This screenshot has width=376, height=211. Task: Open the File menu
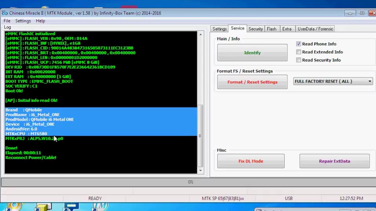(x=7, y=21)
